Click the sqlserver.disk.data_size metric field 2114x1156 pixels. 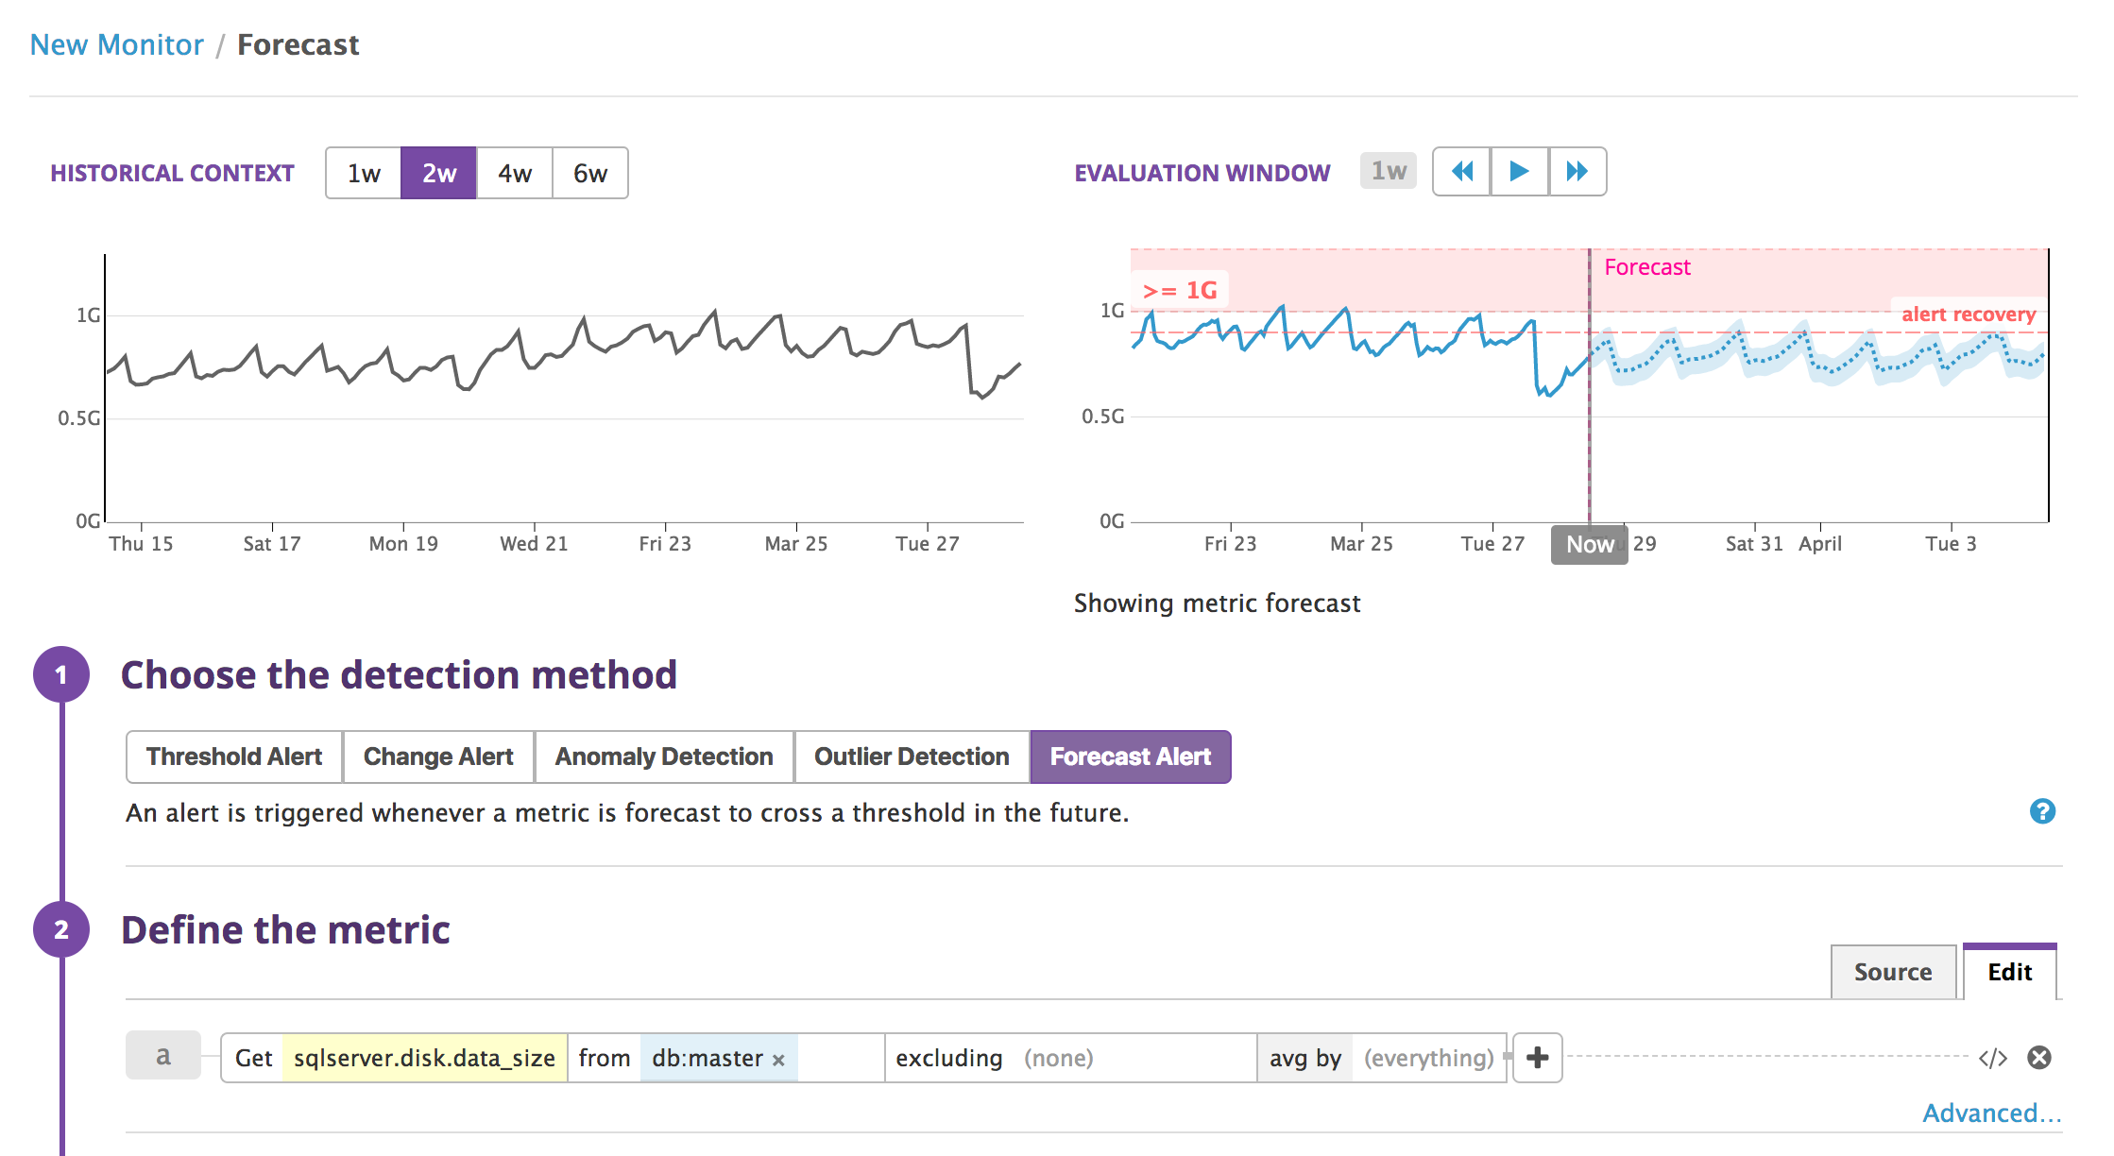click(423, 1059)
